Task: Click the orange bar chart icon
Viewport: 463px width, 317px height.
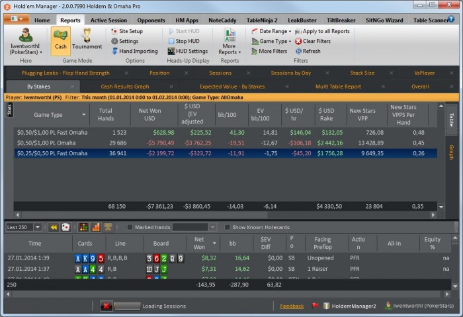Action: tap(96, 227)
